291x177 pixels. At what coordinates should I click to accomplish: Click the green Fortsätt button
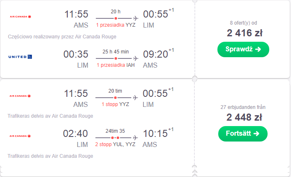click(x=243, y=134)
